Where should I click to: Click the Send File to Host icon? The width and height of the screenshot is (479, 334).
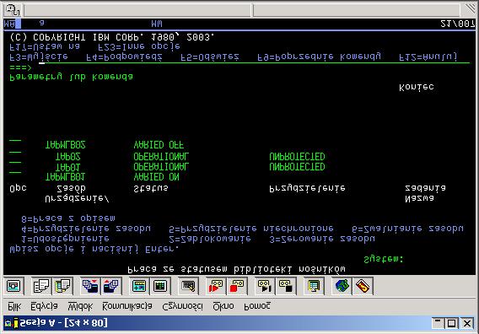pos(90,286)
